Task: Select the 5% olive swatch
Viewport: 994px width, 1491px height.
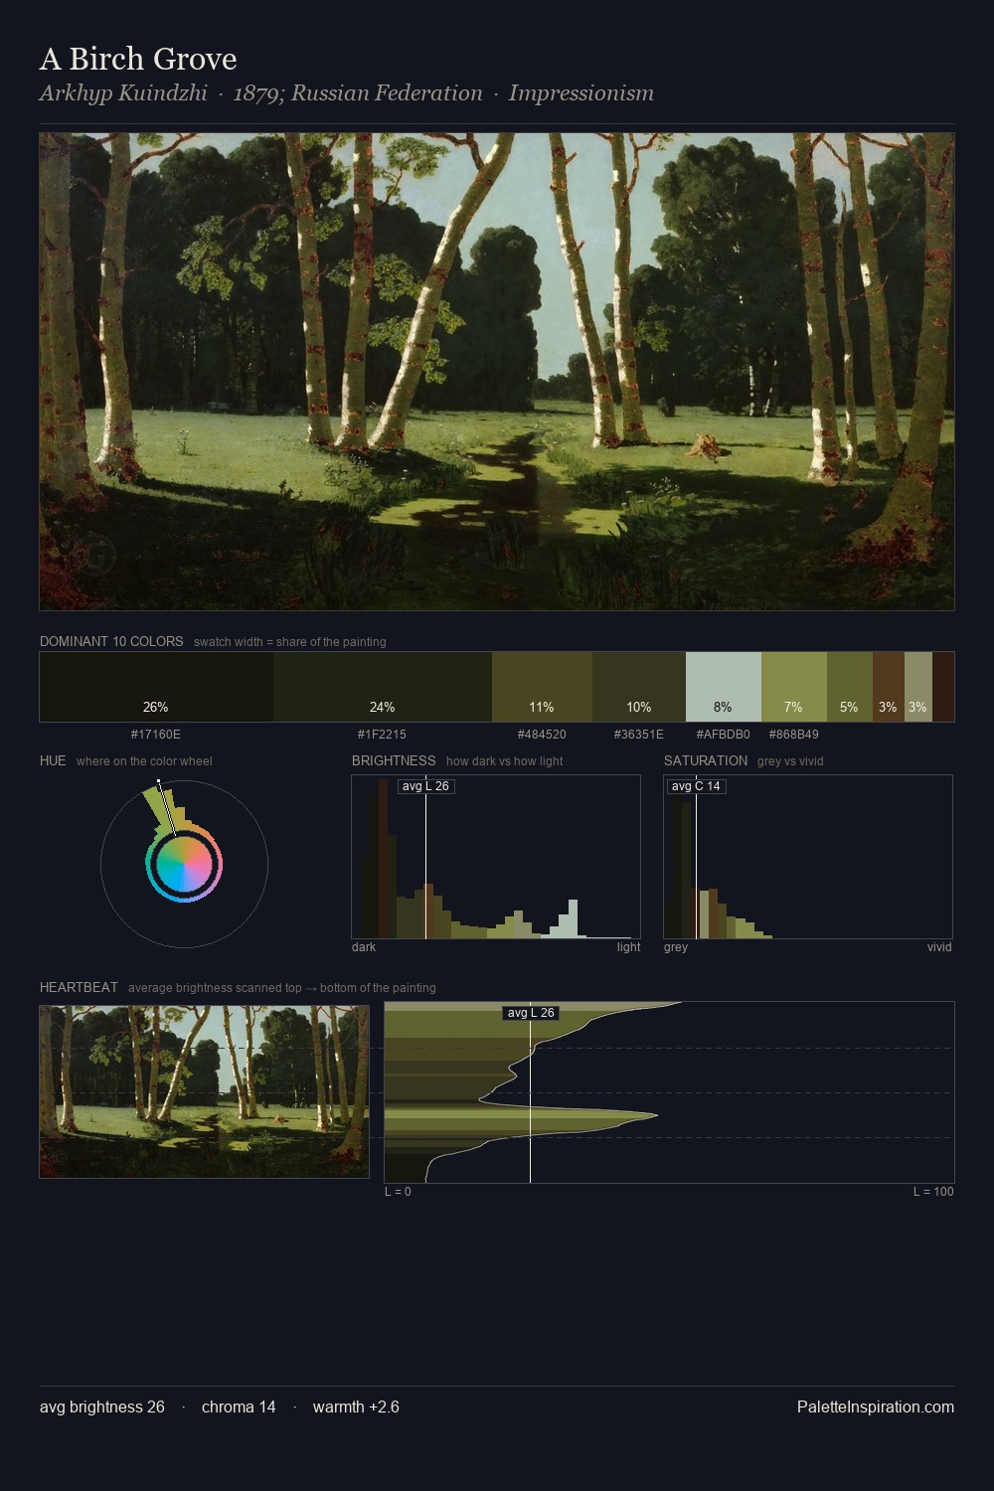Action: click(x=850, y=687)
